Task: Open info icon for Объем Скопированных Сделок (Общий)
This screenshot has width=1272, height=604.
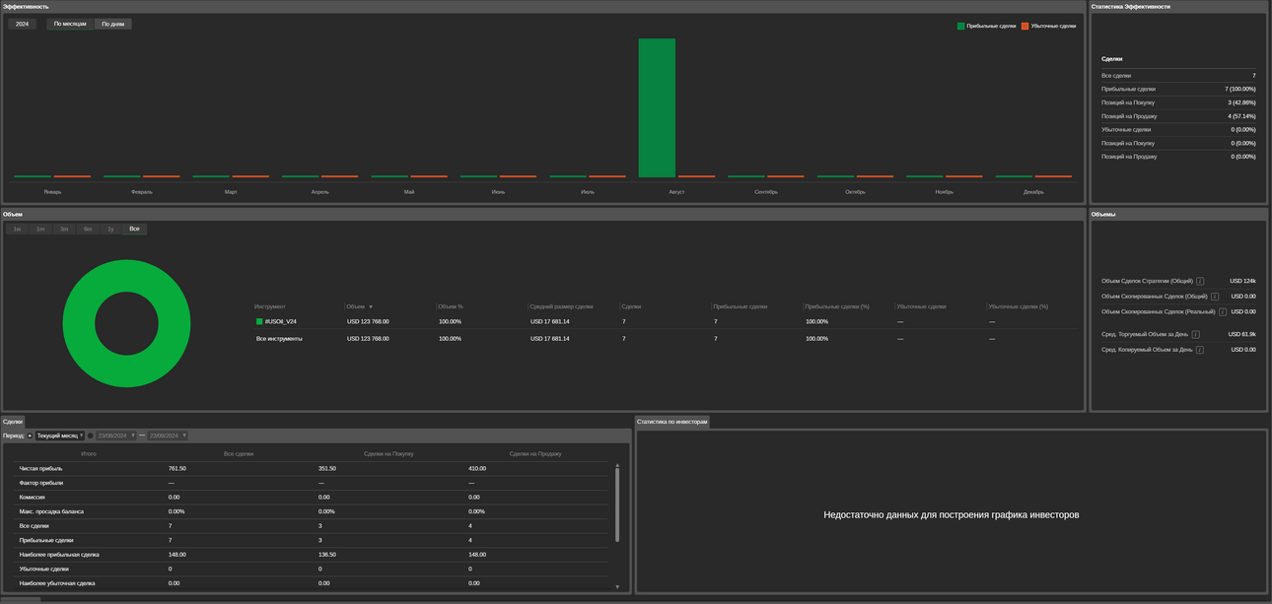Action: (1215, 297)
